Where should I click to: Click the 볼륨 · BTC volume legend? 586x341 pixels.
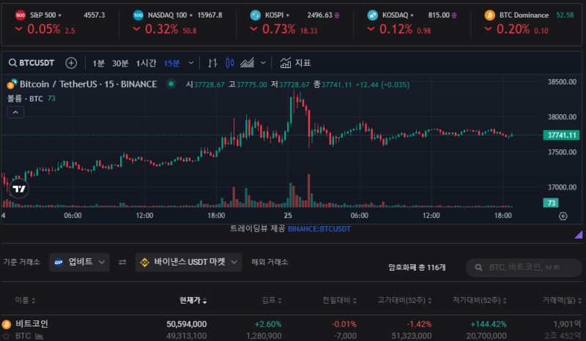click(x=25, y=99)
